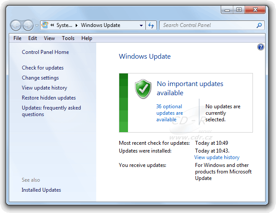Minimize the Windows Update window
This screenshot has height=213, width=276.
[x=227, y=10]
